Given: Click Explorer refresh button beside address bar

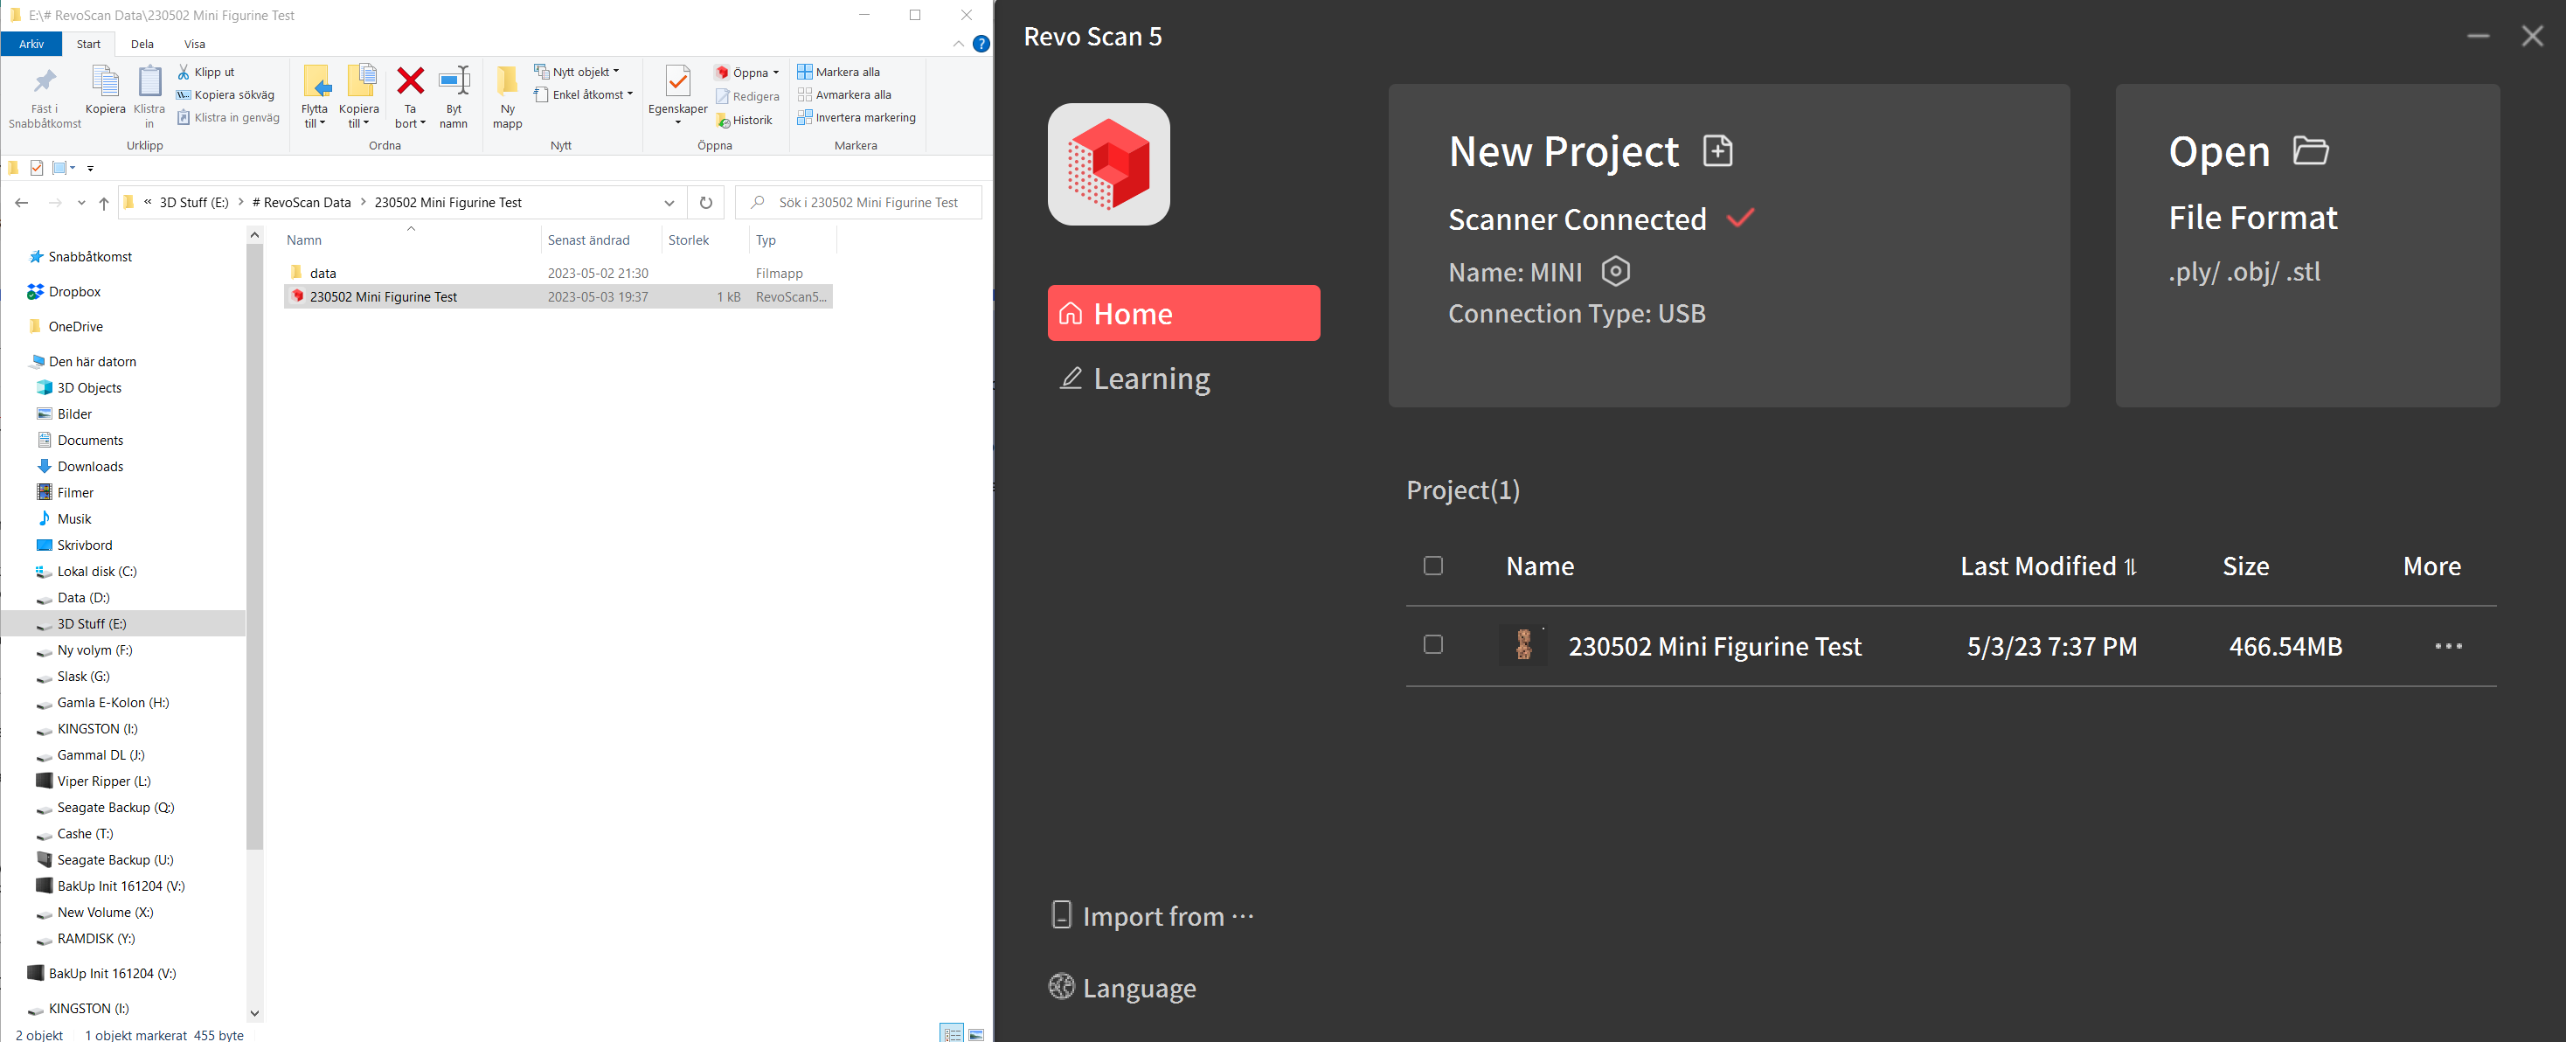Looking at the screenshot, I should coord(705,202).
